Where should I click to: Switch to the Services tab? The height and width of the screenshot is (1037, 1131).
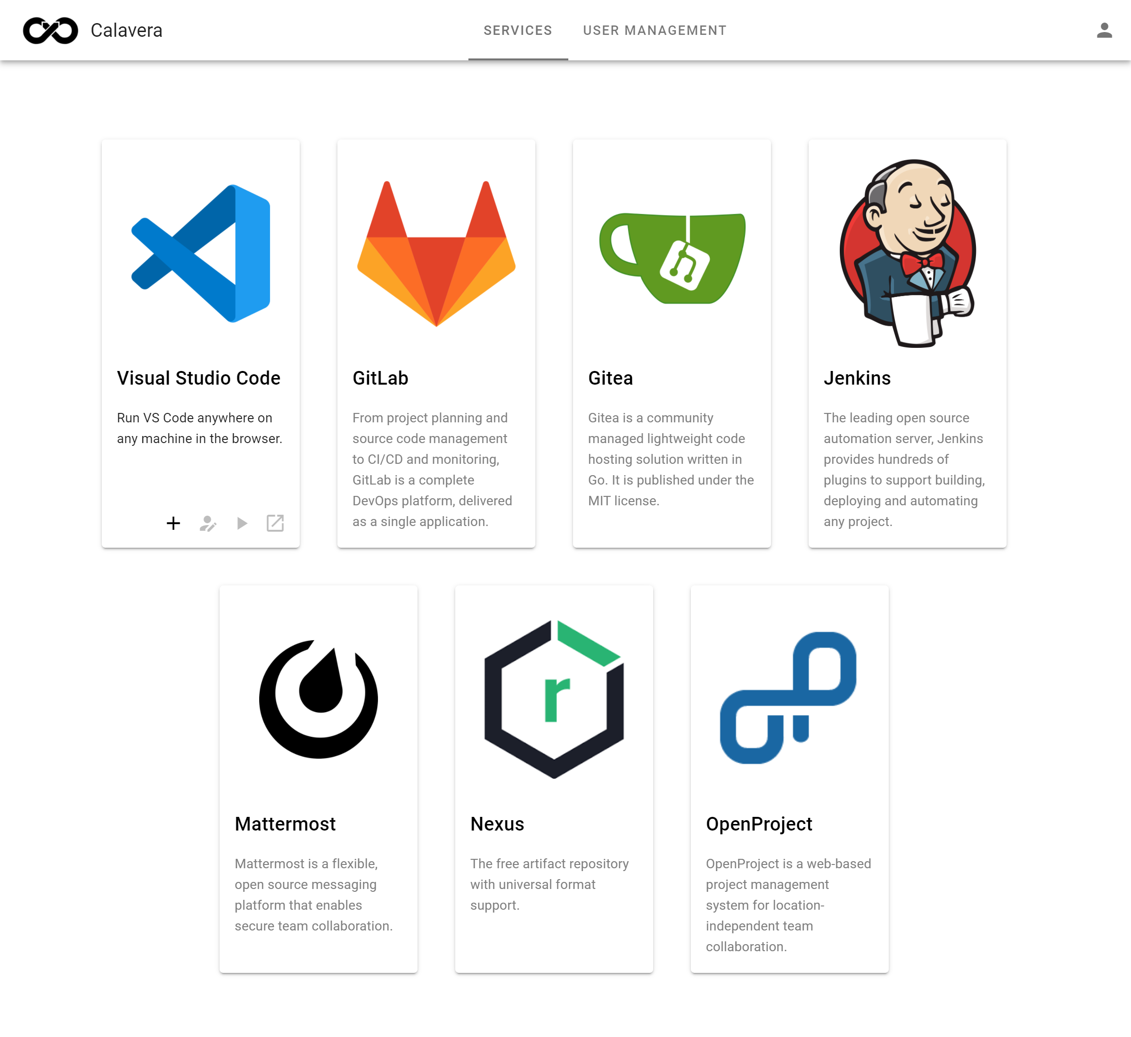click(517, 30)
